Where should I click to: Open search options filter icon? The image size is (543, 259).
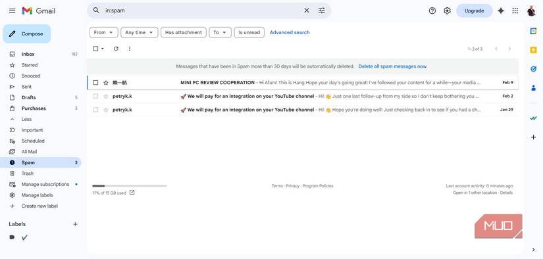[x=322, y=11]
